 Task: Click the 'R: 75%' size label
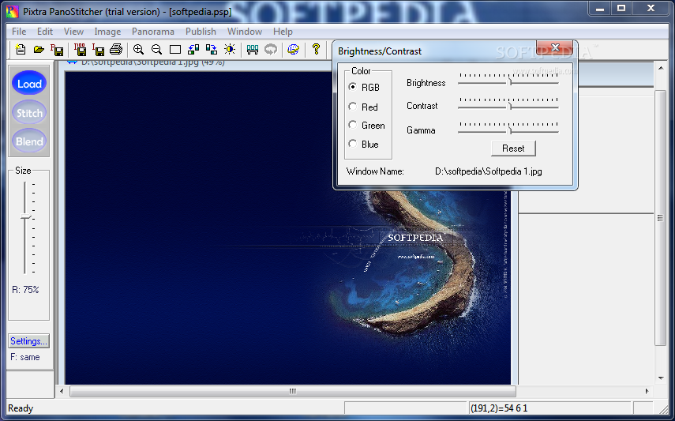click(x=25, y=290)
